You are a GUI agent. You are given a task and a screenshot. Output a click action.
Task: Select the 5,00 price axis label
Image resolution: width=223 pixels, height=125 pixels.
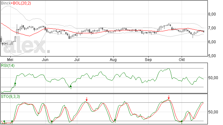tap(212, 56)
